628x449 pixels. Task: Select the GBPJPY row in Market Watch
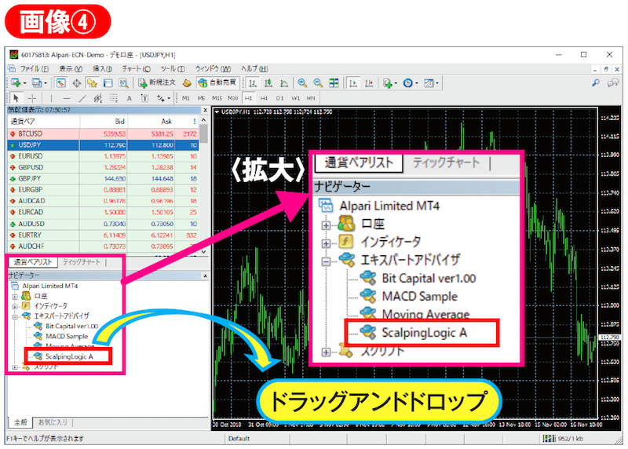pos(103,179)
